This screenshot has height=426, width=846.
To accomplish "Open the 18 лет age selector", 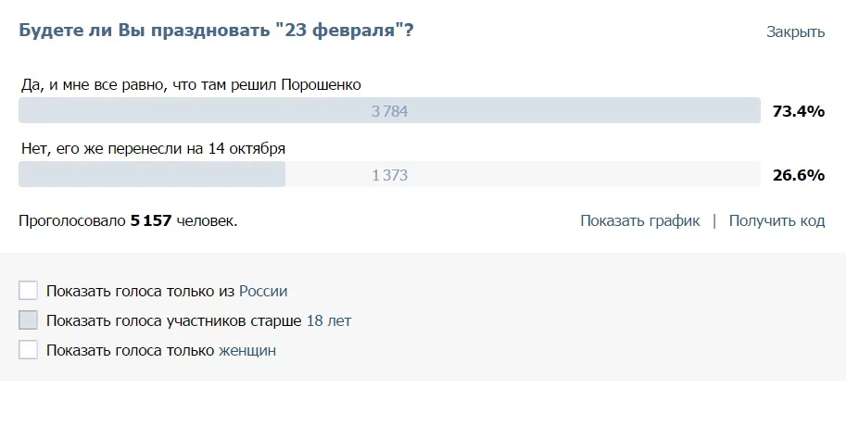I will [328, 320].
